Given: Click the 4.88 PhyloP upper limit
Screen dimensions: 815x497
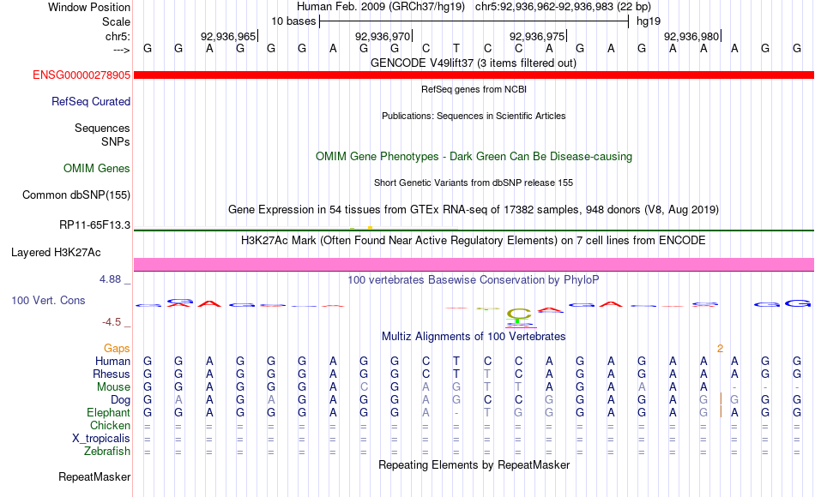Looking at the screenshot, I should pos(110,279).
